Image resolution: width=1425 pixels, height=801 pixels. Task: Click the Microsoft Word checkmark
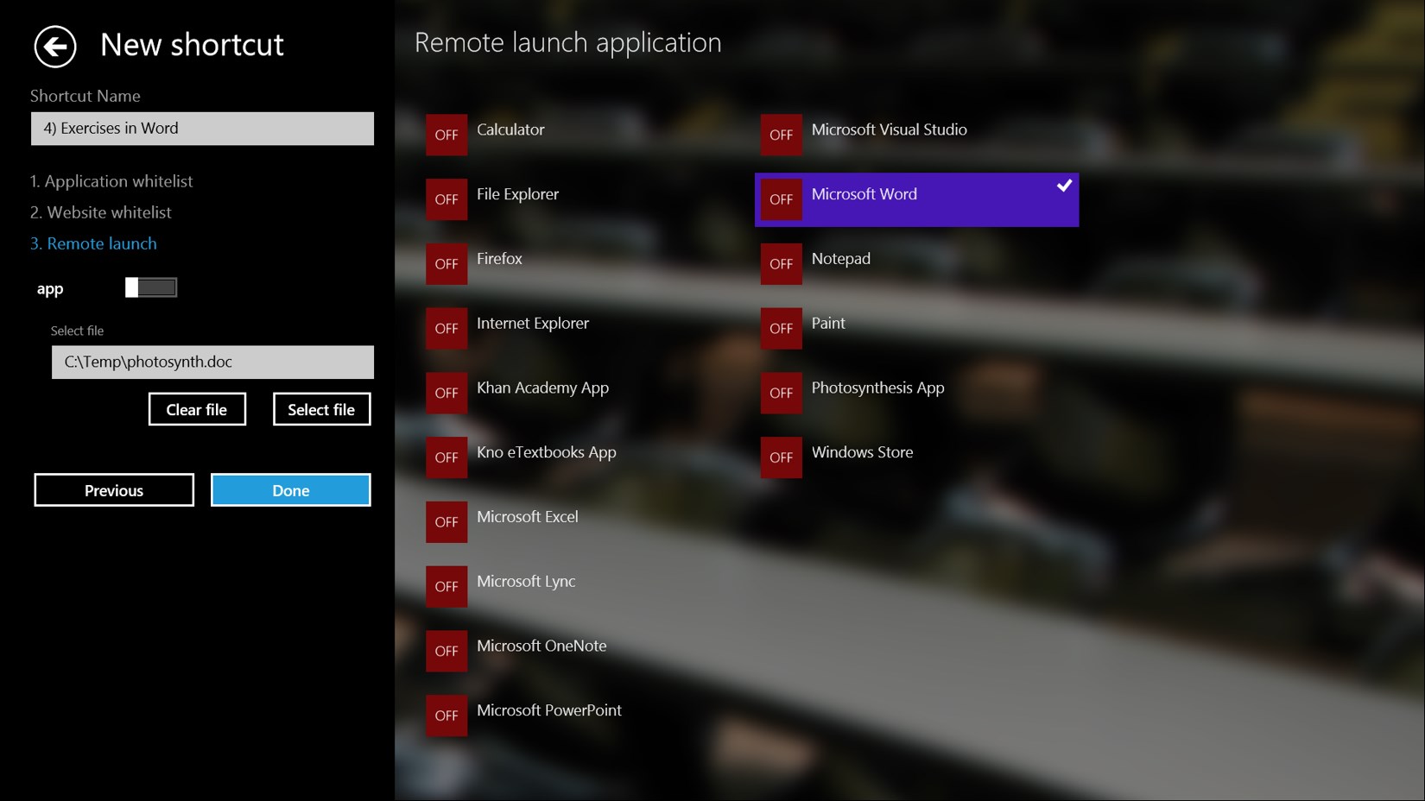point(1064,186)
